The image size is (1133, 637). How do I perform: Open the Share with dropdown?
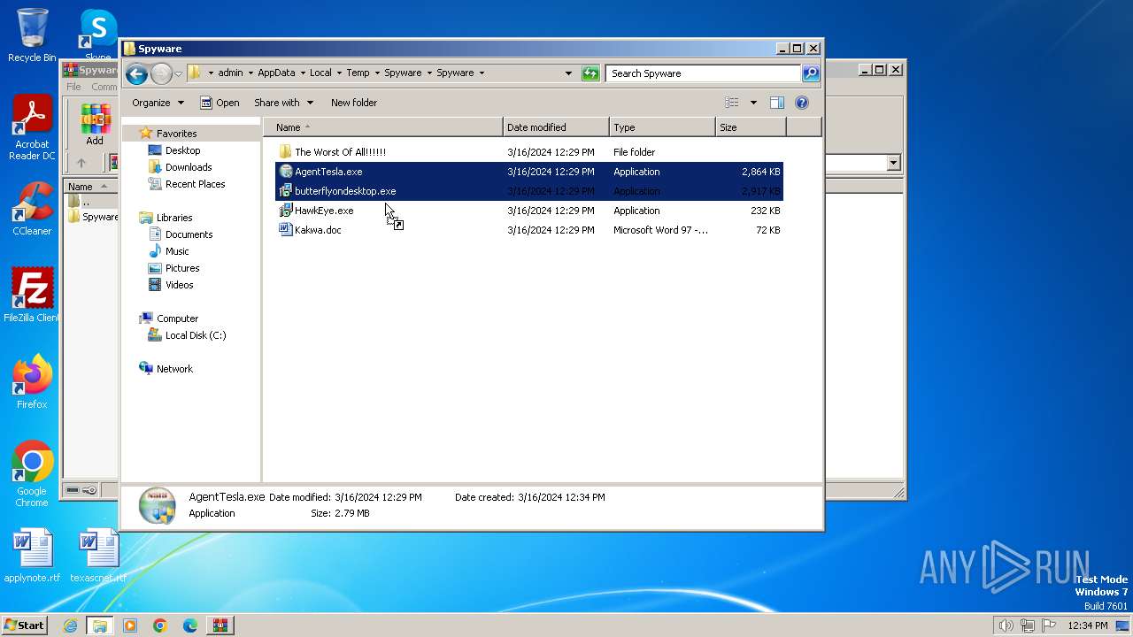coord(282,103)
